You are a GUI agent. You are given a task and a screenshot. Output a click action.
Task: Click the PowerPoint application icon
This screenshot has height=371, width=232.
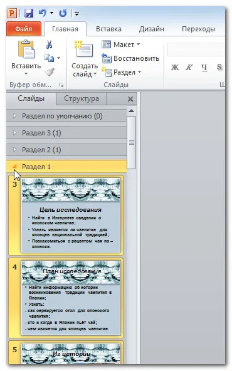point(12,13)
